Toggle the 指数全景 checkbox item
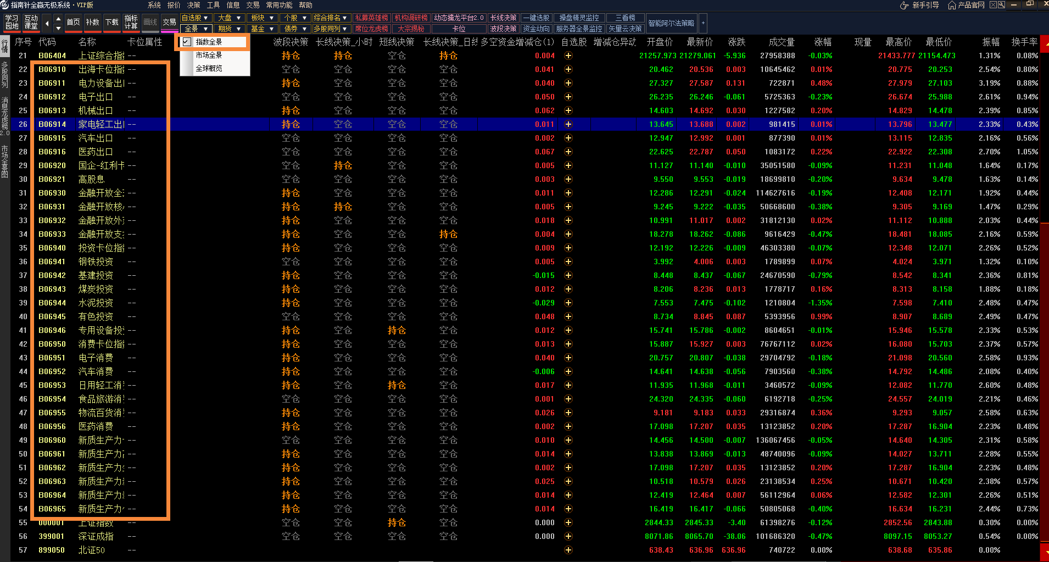This screenshot has width=1049, height=562. coord(187,42)
